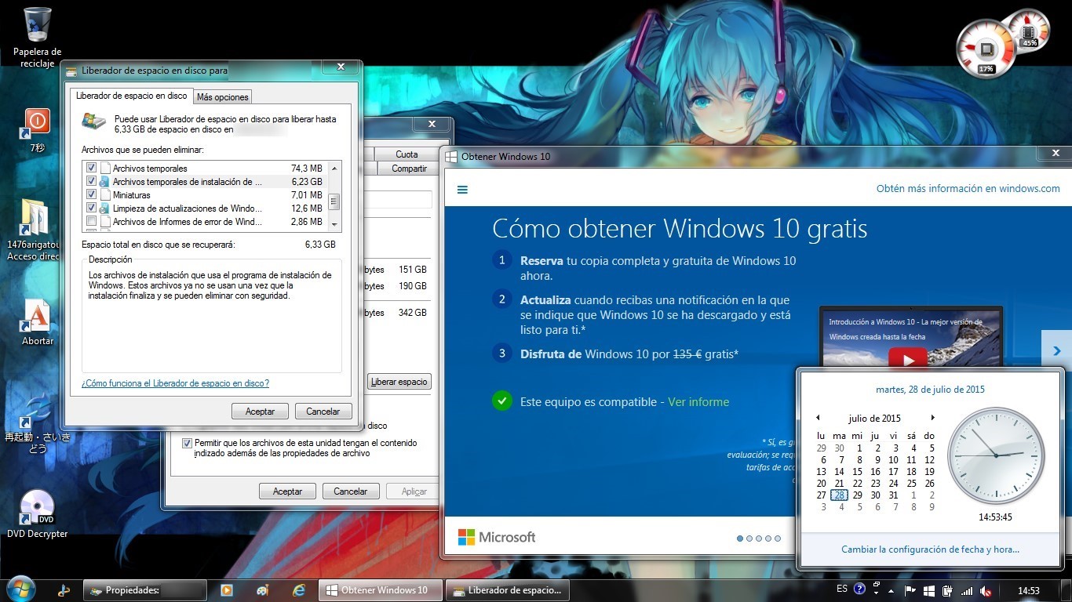Screen dimensions: 1072x602
Task: Open the Cuota tab in Propiedades window
Action: (x=407, y=154)
